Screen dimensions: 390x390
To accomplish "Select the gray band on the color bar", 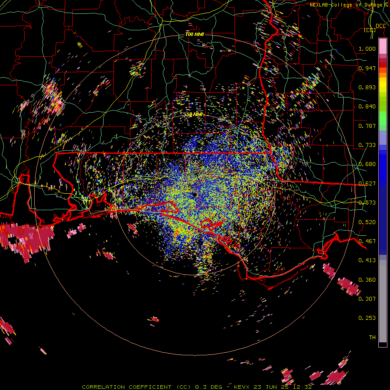I will [x=383, y=301].
